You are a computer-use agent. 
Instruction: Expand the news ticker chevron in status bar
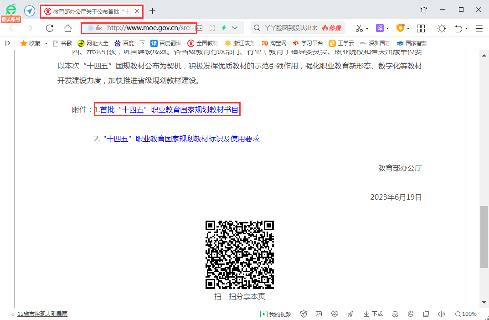[x=13, y=314]
